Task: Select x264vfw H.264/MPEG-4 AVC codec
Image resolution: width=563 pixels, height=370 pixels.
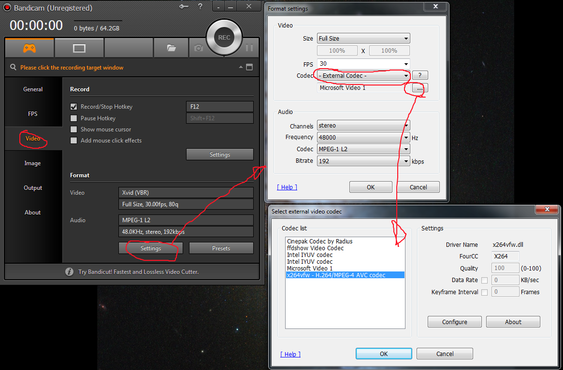Action: tap(345, 275)
